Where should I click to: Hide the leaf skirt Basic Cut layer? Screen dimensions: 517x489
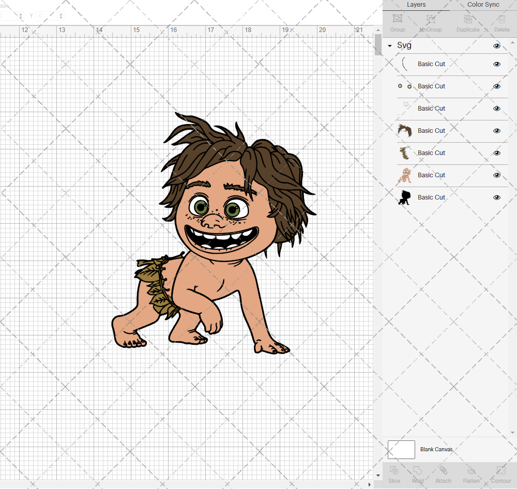tap(496, 153)
